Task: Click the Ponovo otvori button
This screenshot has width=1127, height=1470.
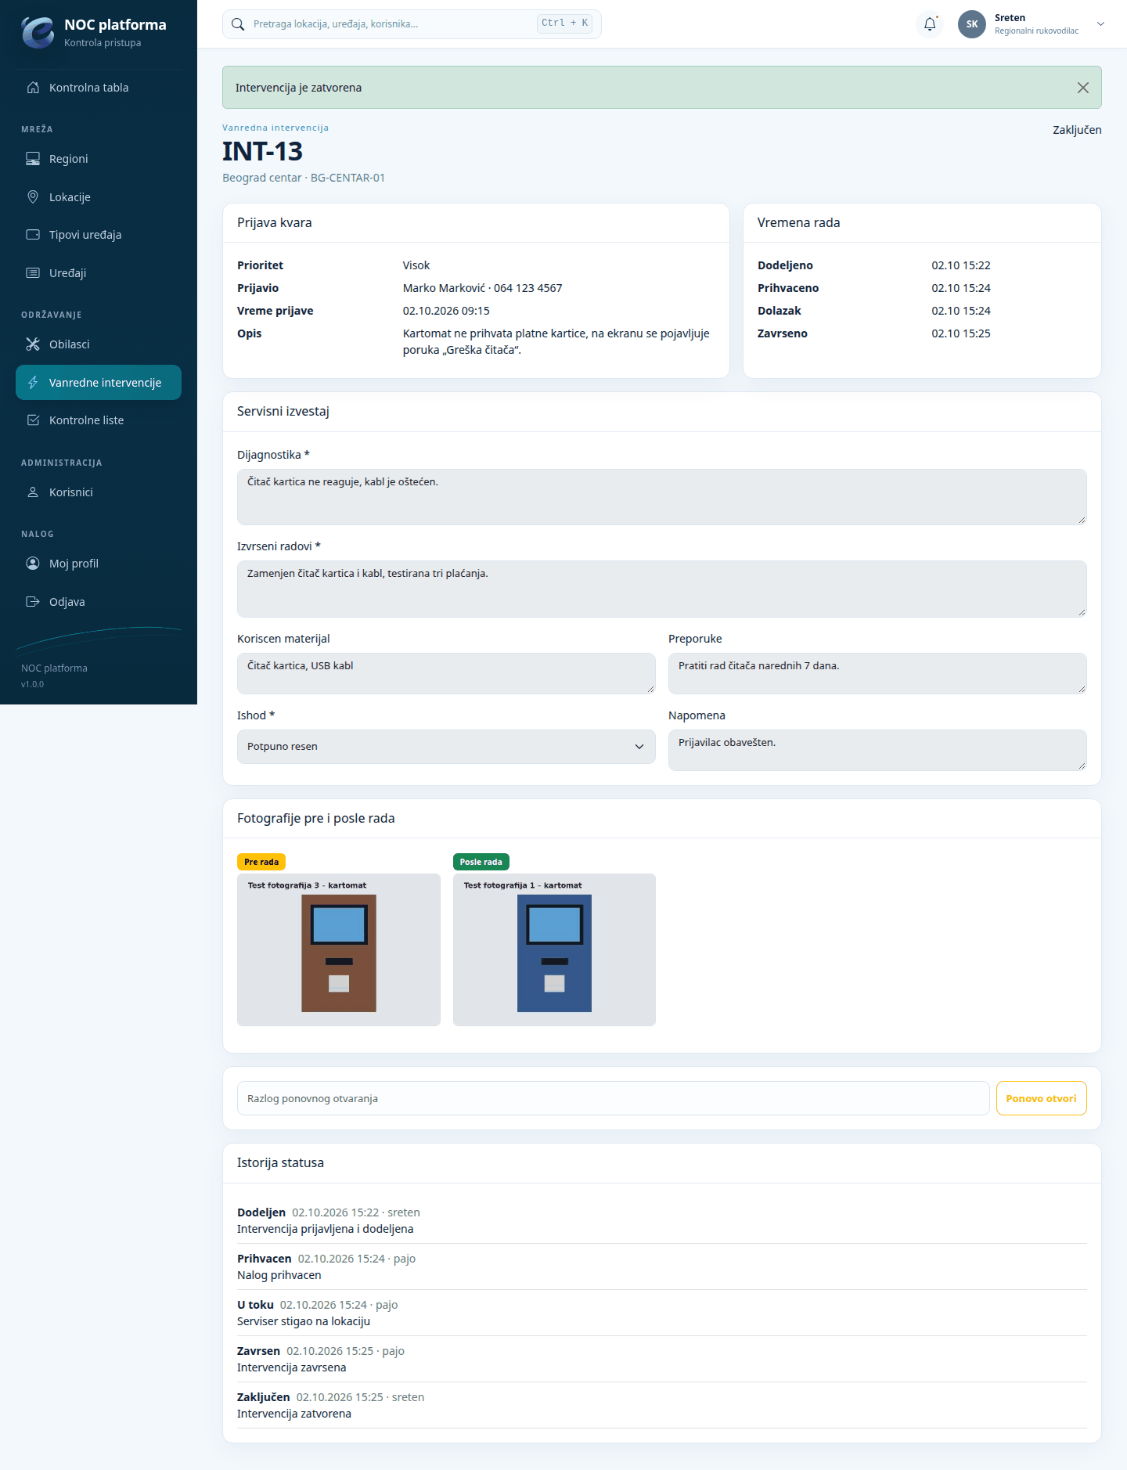Action: (1041, 1099)
